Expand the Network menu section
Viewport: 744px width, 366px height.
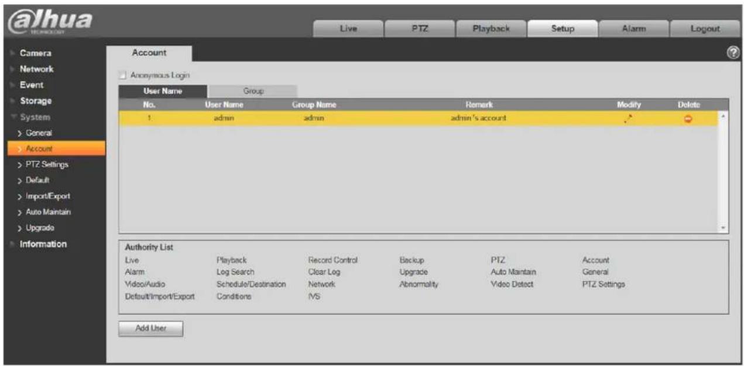click(x=36, y=69)
